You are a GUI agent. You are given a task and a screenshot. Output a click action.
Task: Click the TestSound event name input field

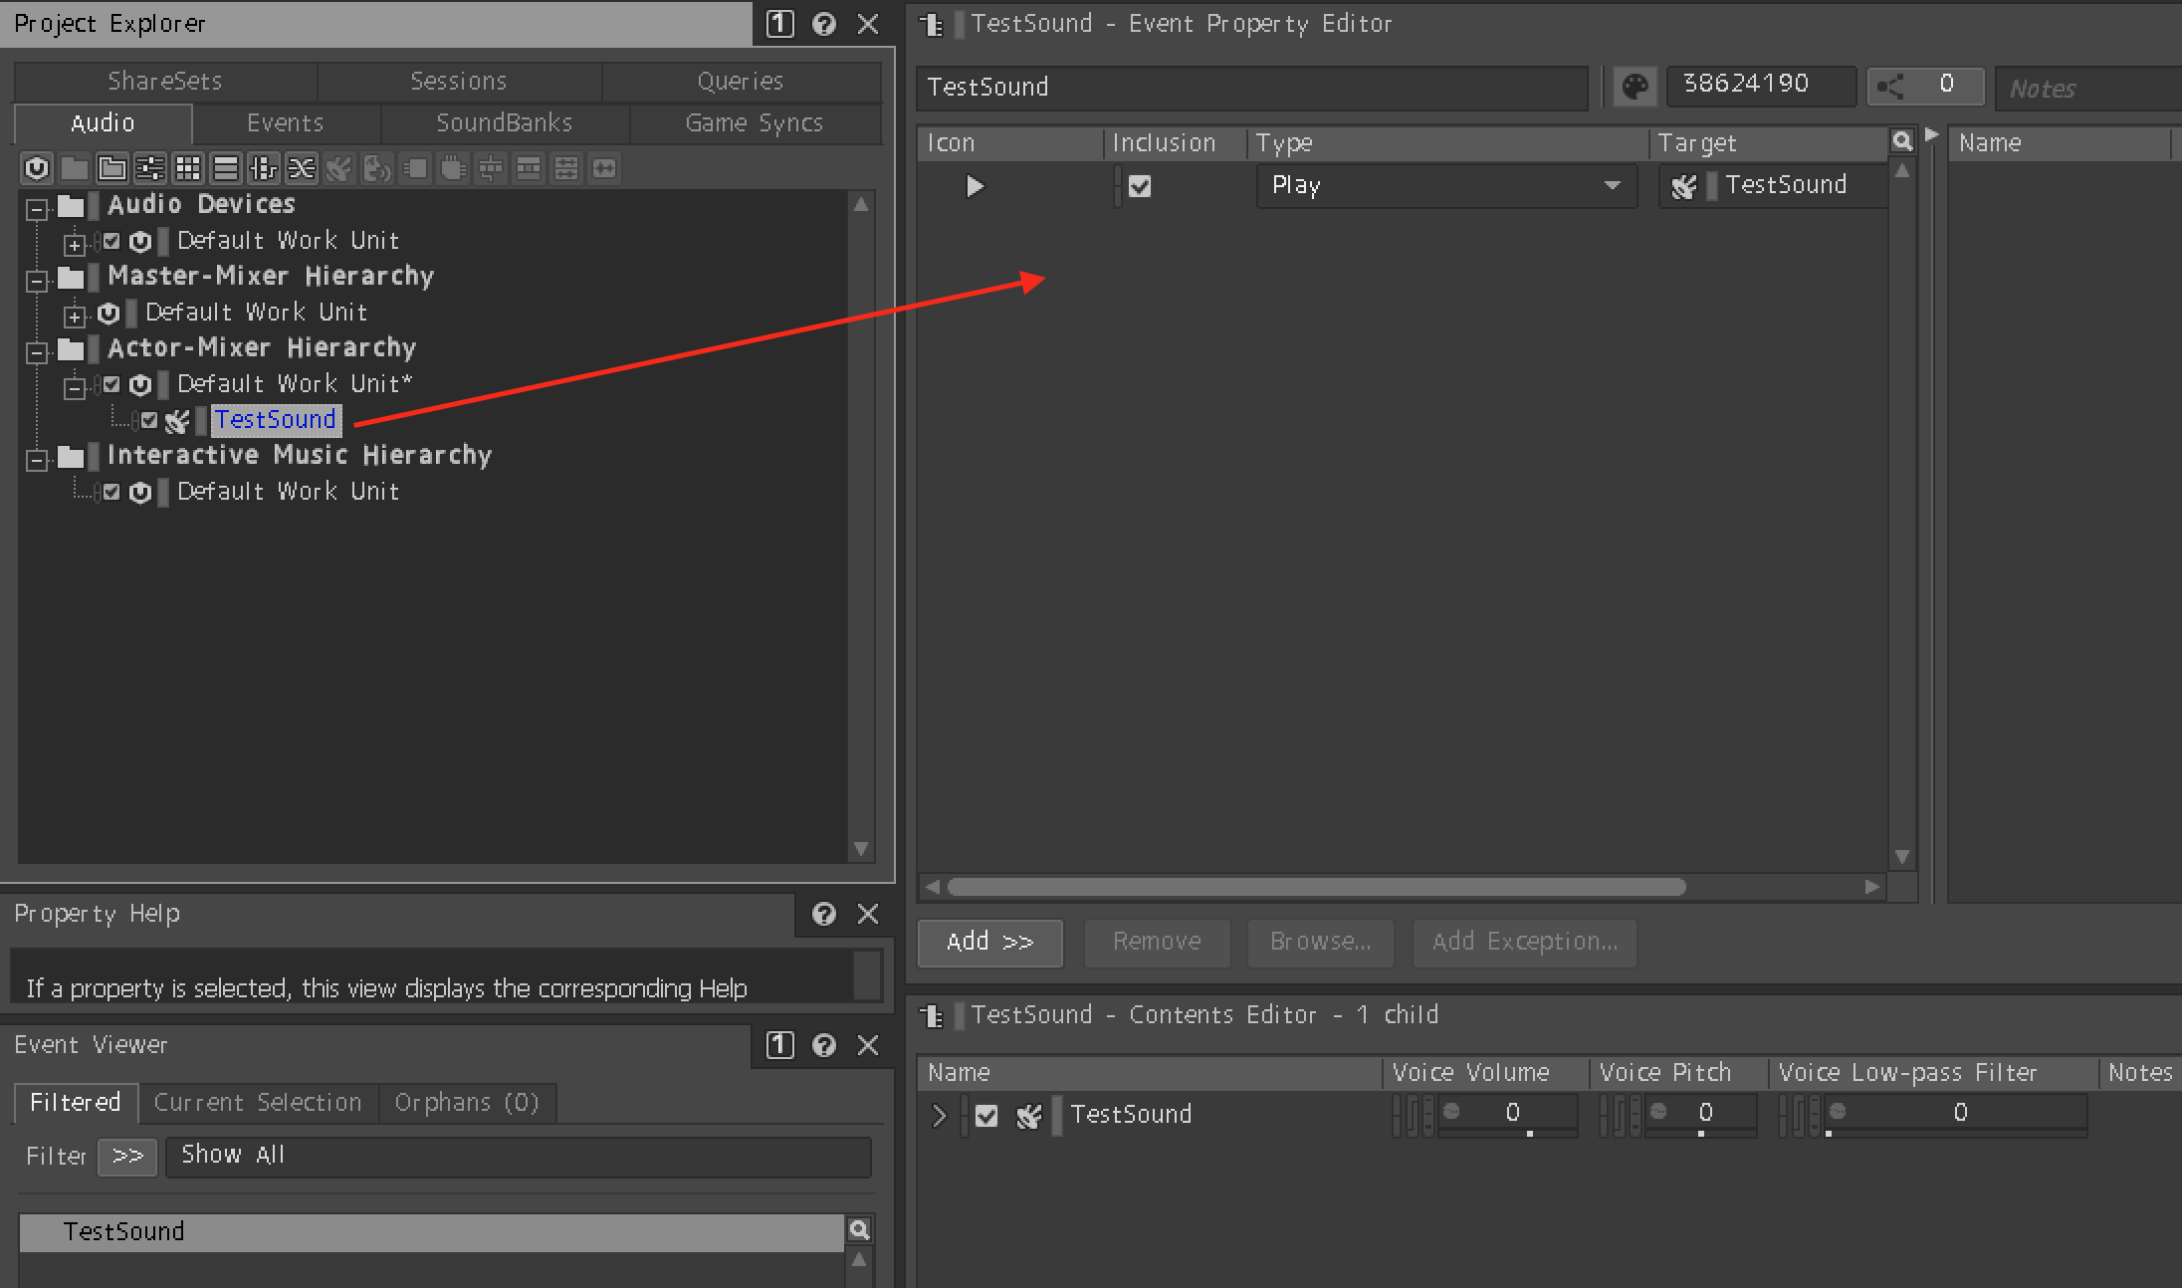(x=1250, y=88)
